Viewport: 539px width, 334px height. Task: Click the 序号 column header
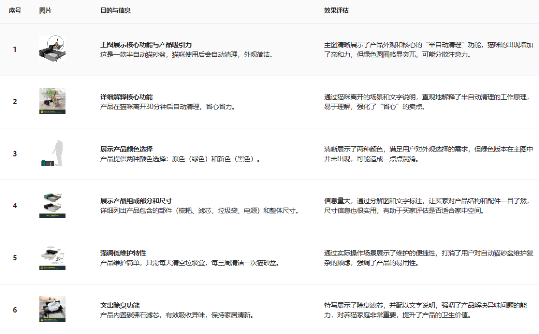[15, 10]
